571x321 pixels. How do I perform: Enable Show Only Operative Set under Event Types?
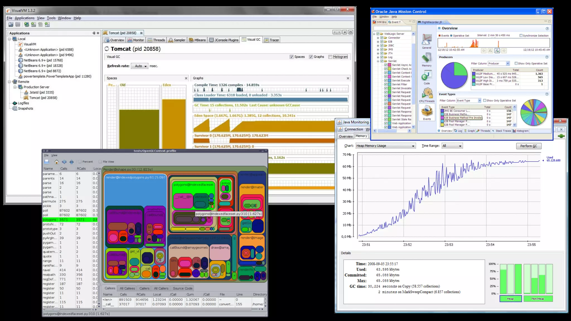click(x=485, y=101)
